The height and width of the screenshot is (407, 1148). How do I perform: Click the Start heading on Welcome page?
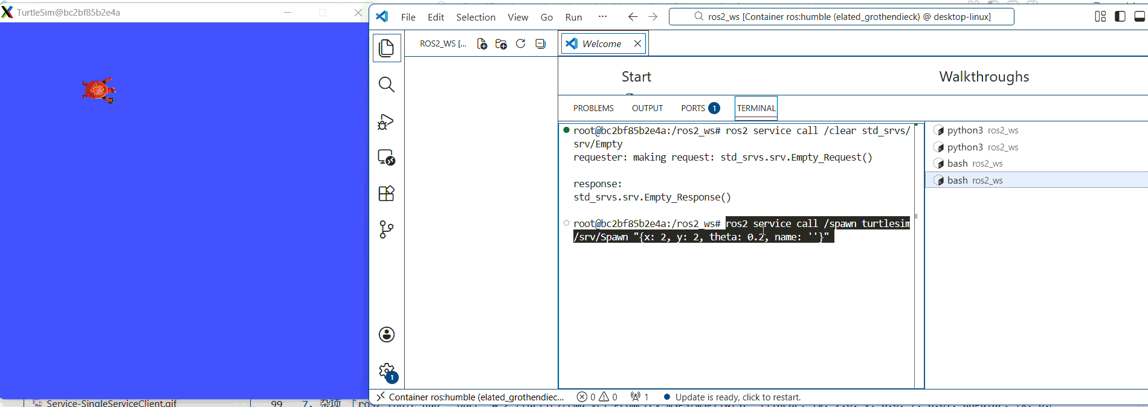click(636, 77)
